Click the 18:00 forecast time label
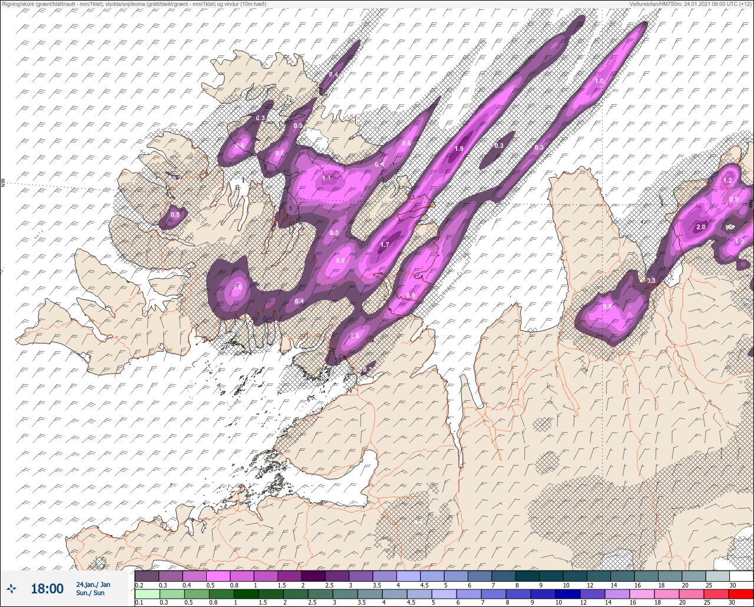This screenshot has width=754, height=607. pyautogui.click(x=47, y=589)
